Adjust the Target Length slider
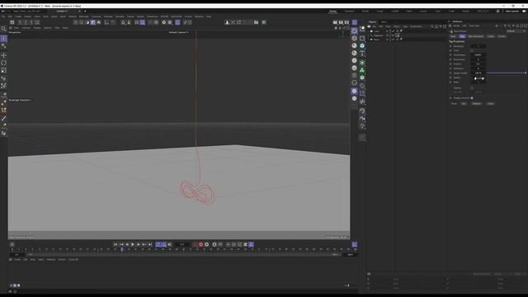This screenshot has width=528, height=297. coord(506,73)
